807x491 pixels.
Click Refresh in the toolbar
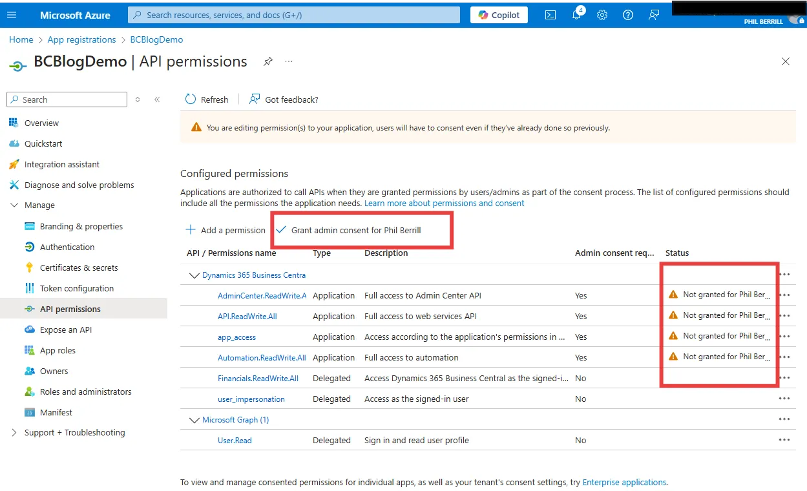coord(207,99)
